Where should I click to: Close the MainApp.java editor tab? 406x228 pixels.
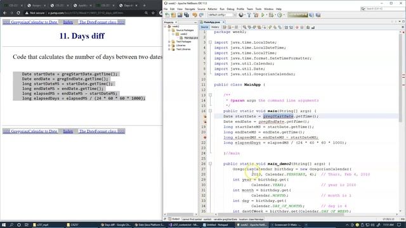click(223, 22)
